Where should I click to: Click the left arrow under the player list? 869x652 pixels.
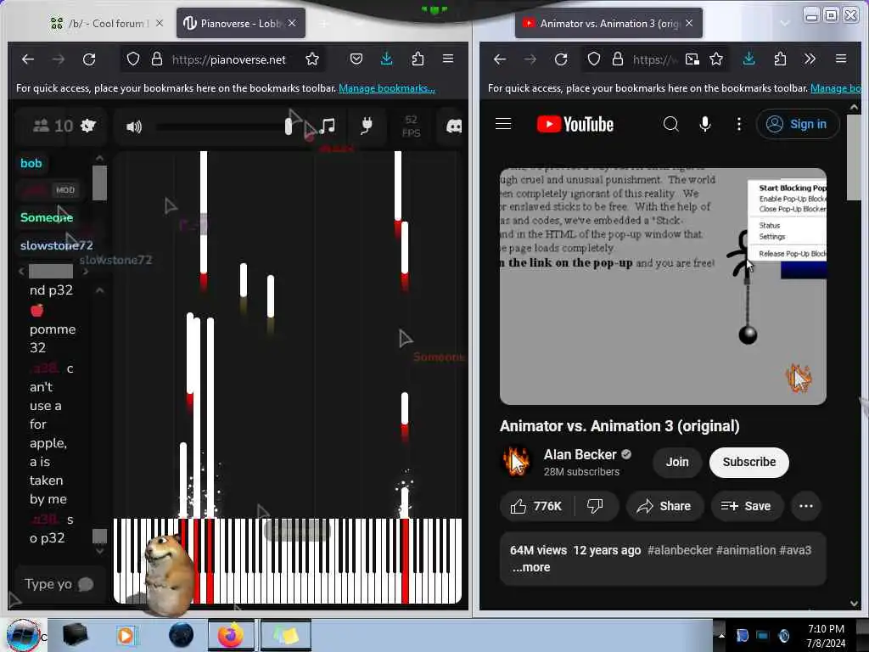(x=21, y=272)
